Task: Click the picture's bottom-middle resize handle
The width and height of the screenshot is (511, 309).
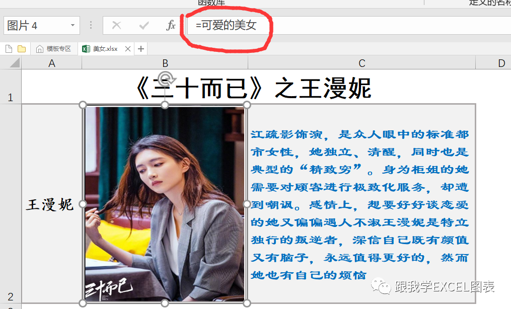Action: 165,303
